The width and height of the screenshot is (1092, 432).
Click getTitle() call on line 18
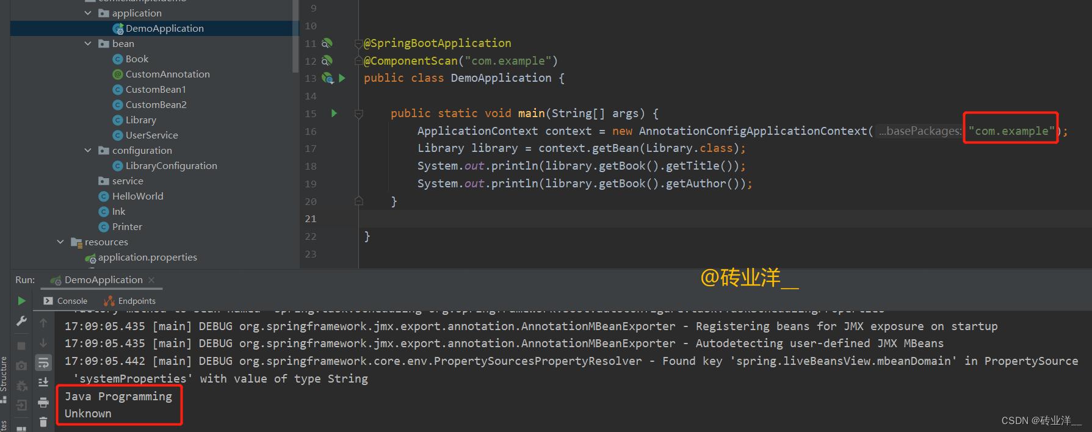click(699, 166)
